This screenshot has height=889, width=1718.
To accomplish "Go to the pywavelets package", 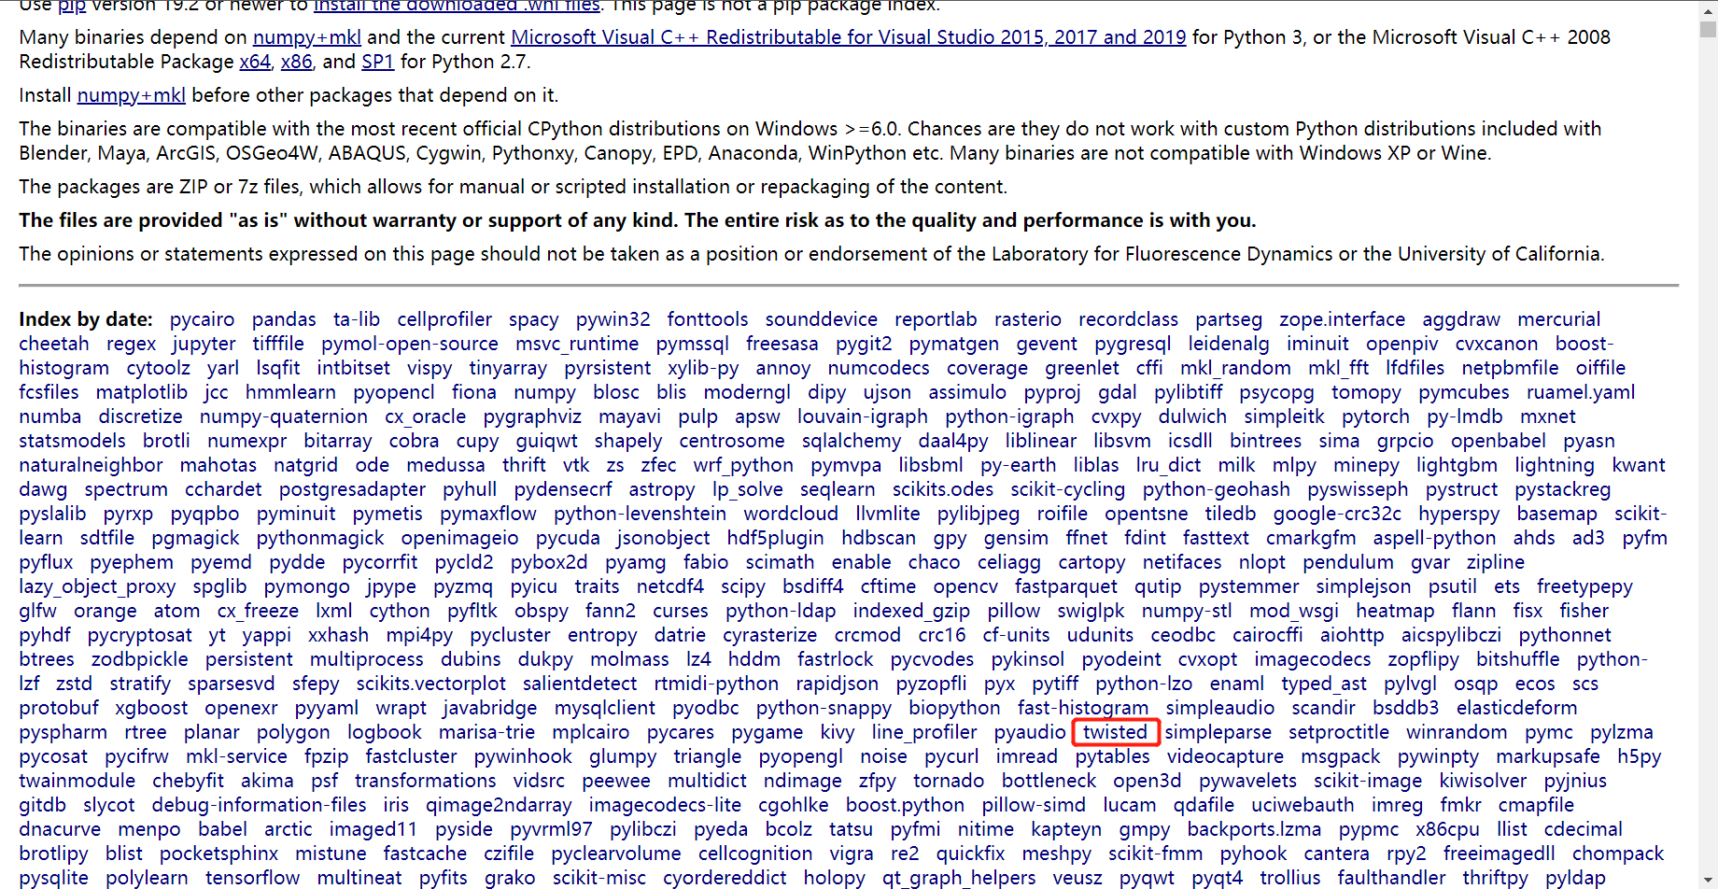I will click(x=1248, y=781).
